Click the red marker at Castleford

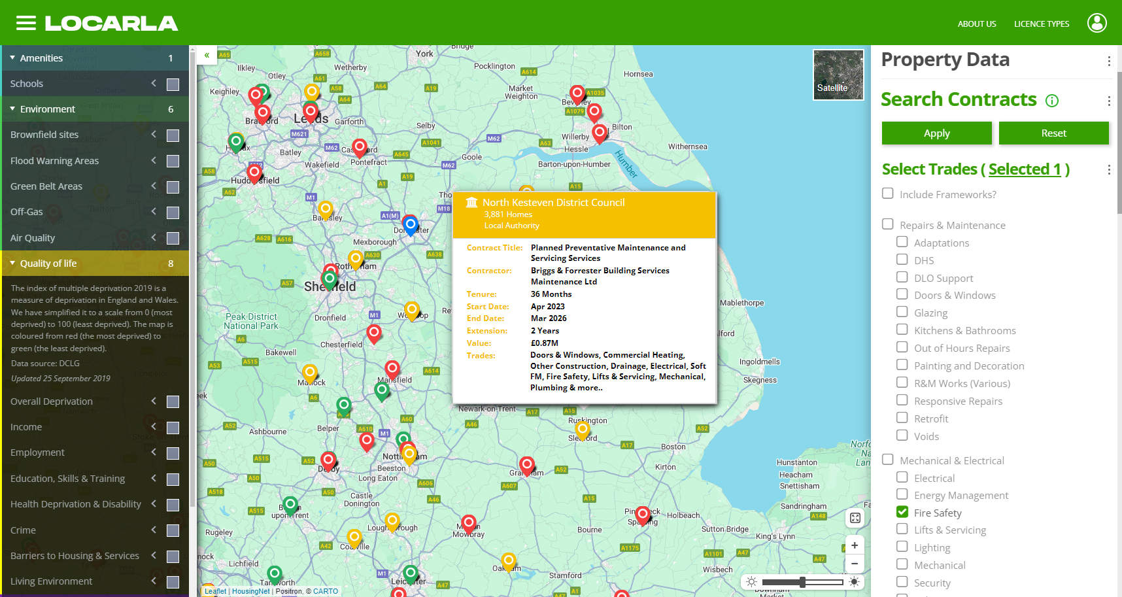coord(360,147)
